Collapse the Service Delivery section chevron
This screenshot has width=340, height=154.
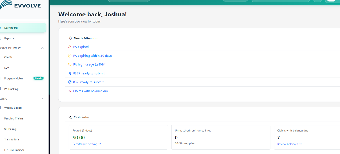(42, 48)
